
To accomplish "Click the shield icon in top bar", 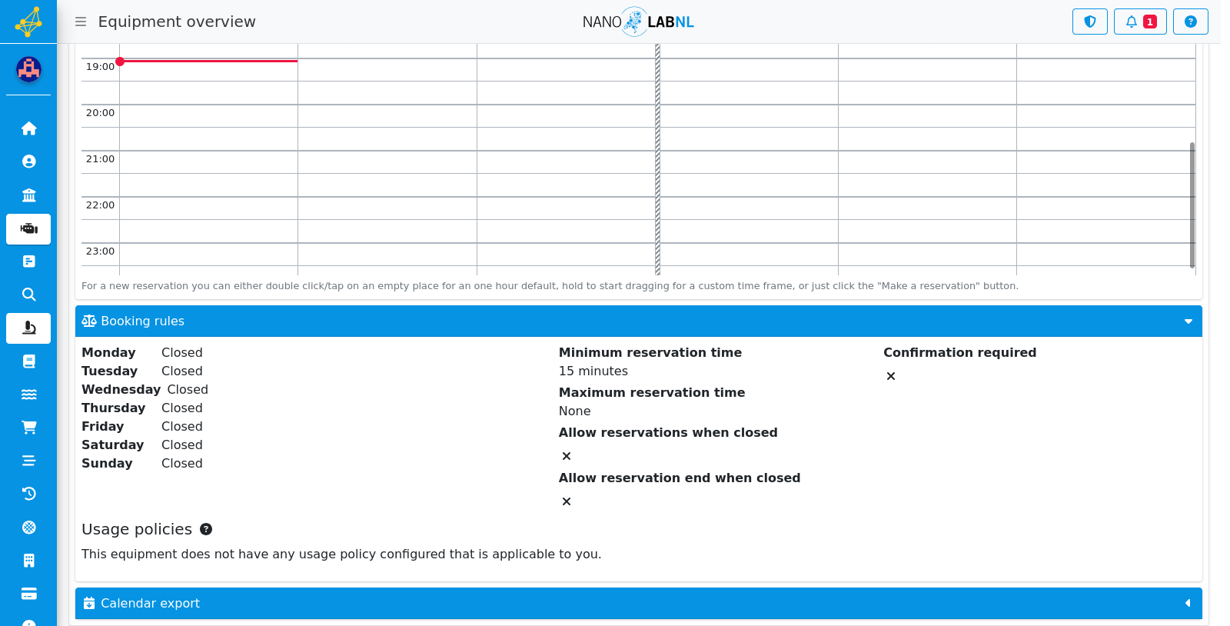I will coord(1089,22).
